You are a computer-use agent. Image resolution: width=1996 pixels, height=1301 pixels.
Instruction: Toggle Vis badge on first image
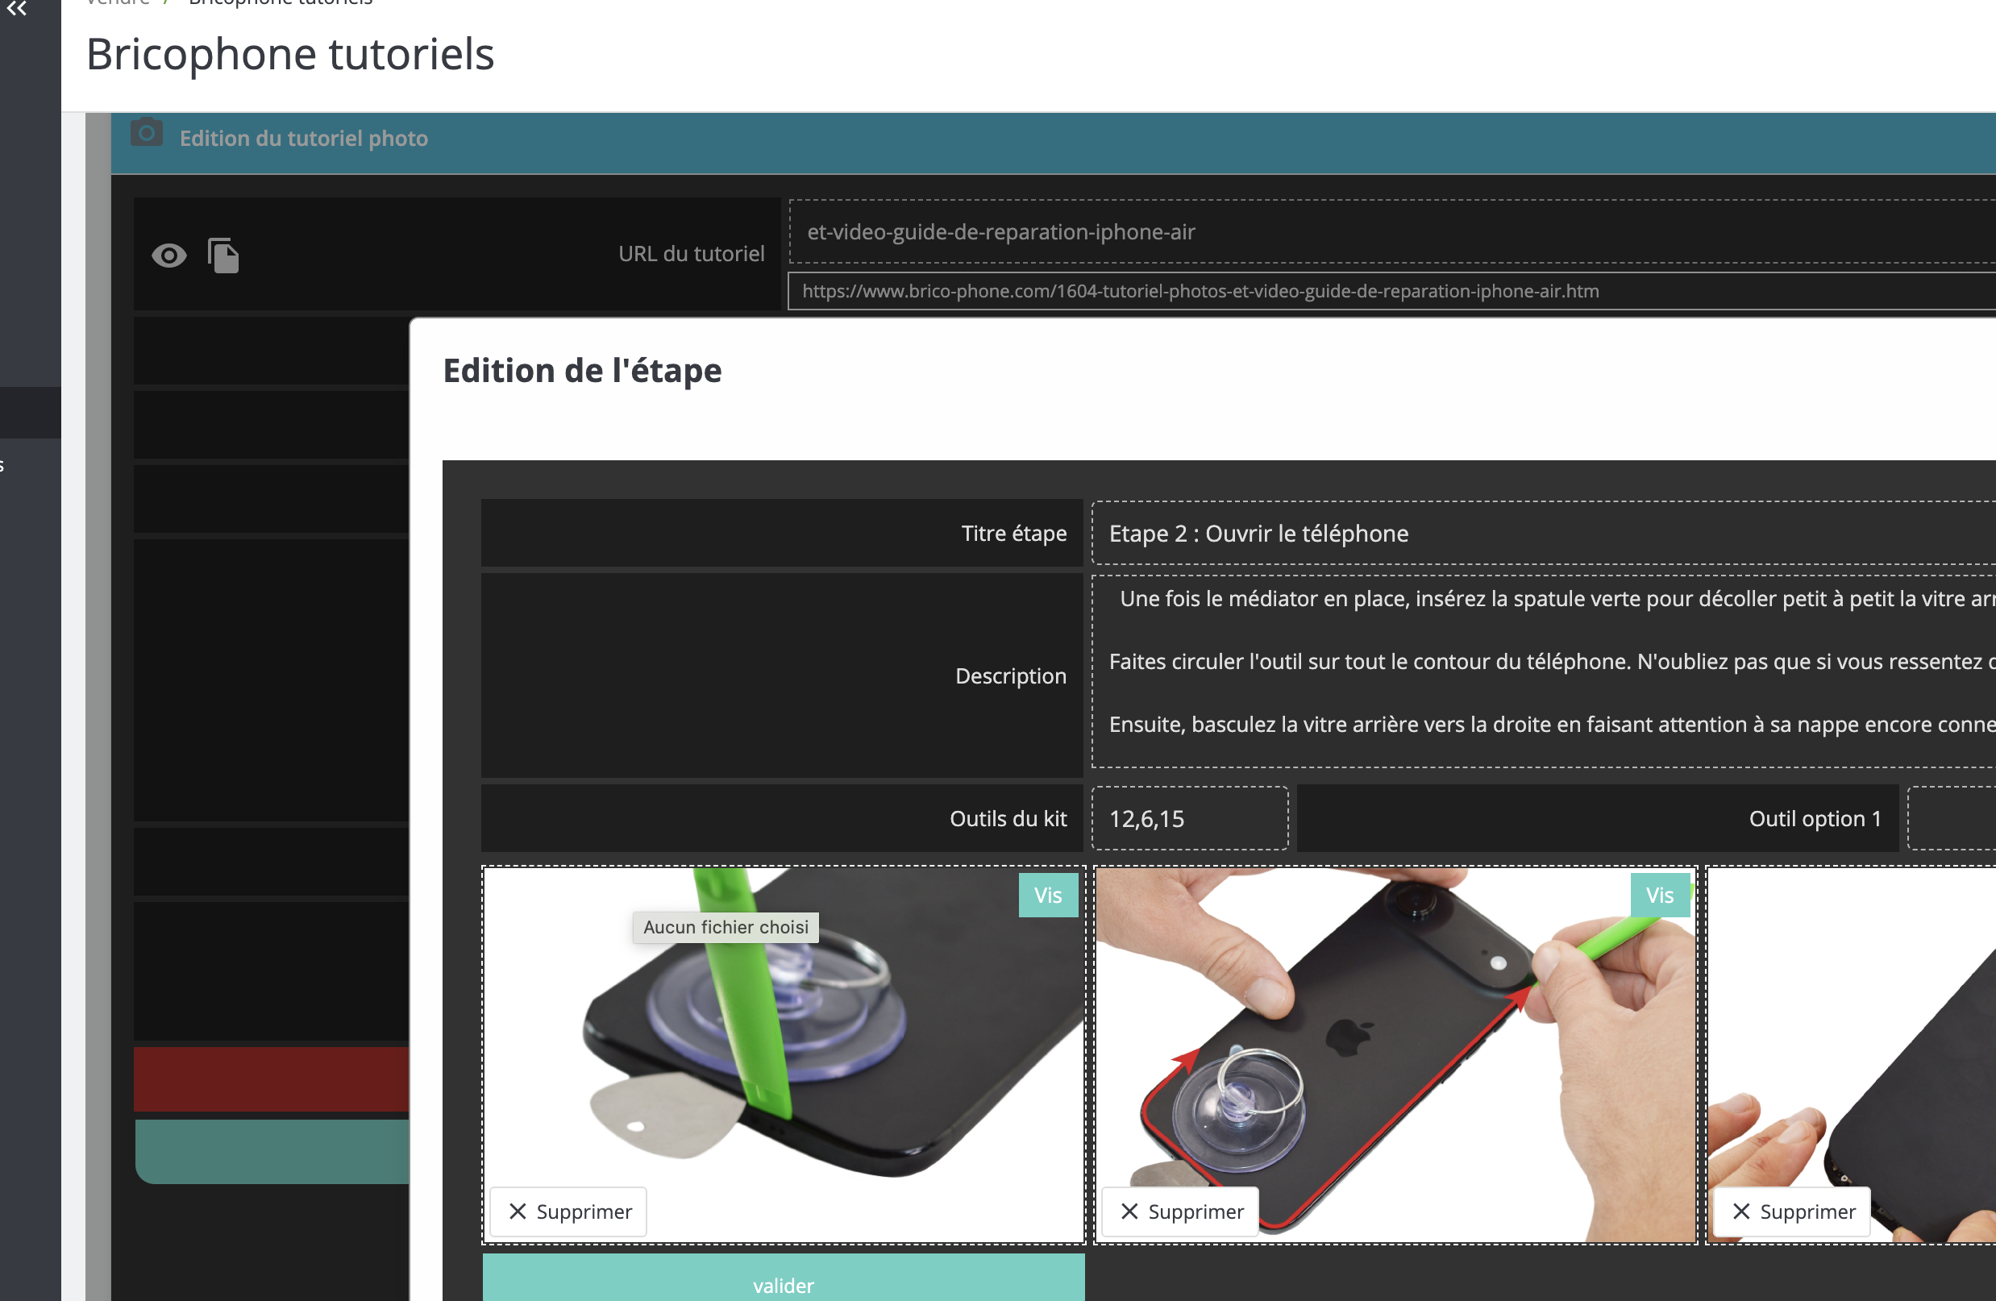point(1047,895)
